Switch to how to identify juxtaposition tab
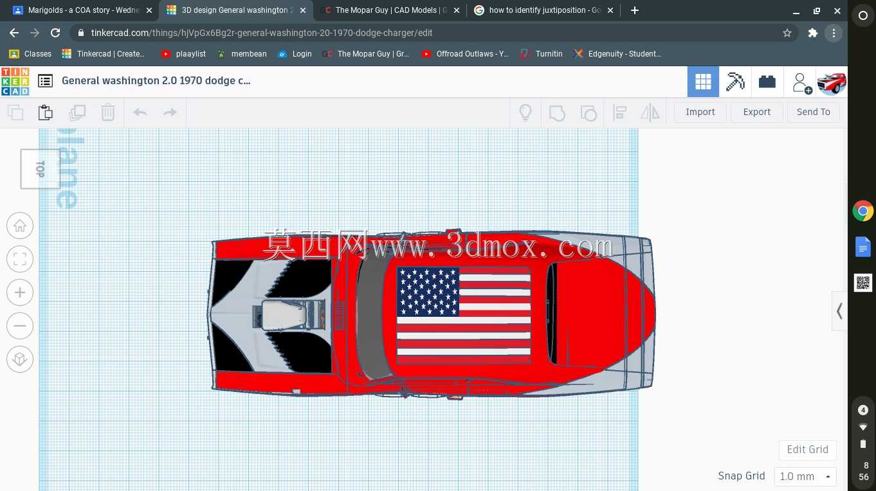Screen dimensions: 876x491 pos(544,10)
